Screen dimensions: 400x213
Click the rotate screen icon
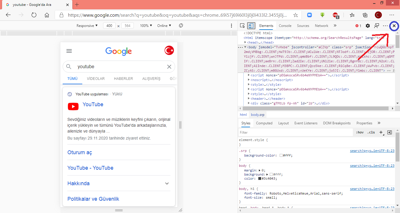181,26
